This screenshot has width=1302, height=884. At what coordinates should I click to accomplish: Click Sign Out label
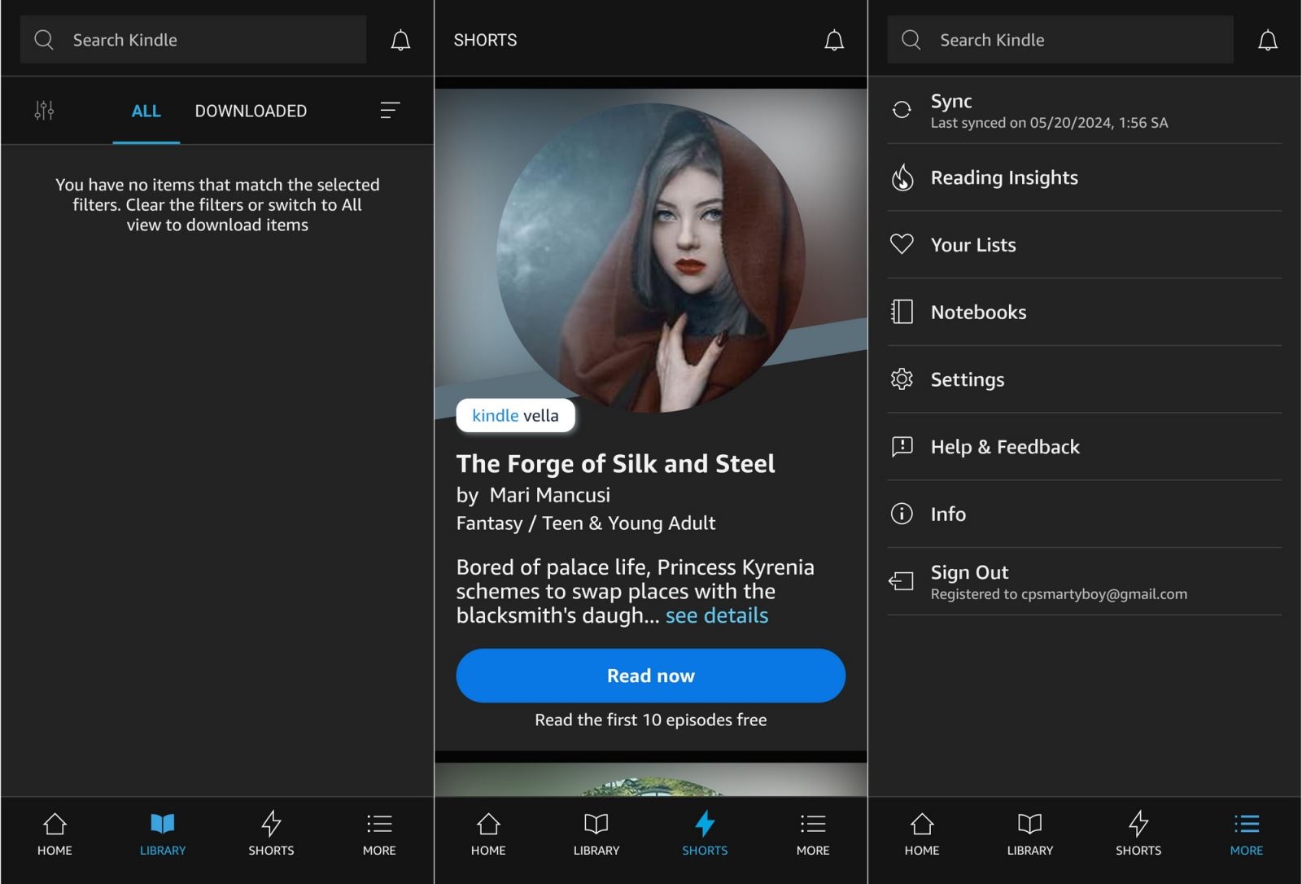pyautogui.click(x=970, y=572)
